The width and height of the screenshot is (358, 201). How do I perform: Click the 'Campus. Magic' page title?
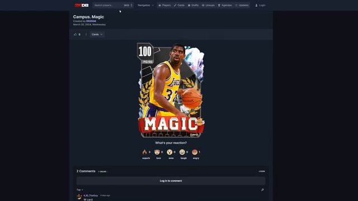click(88, 17)
